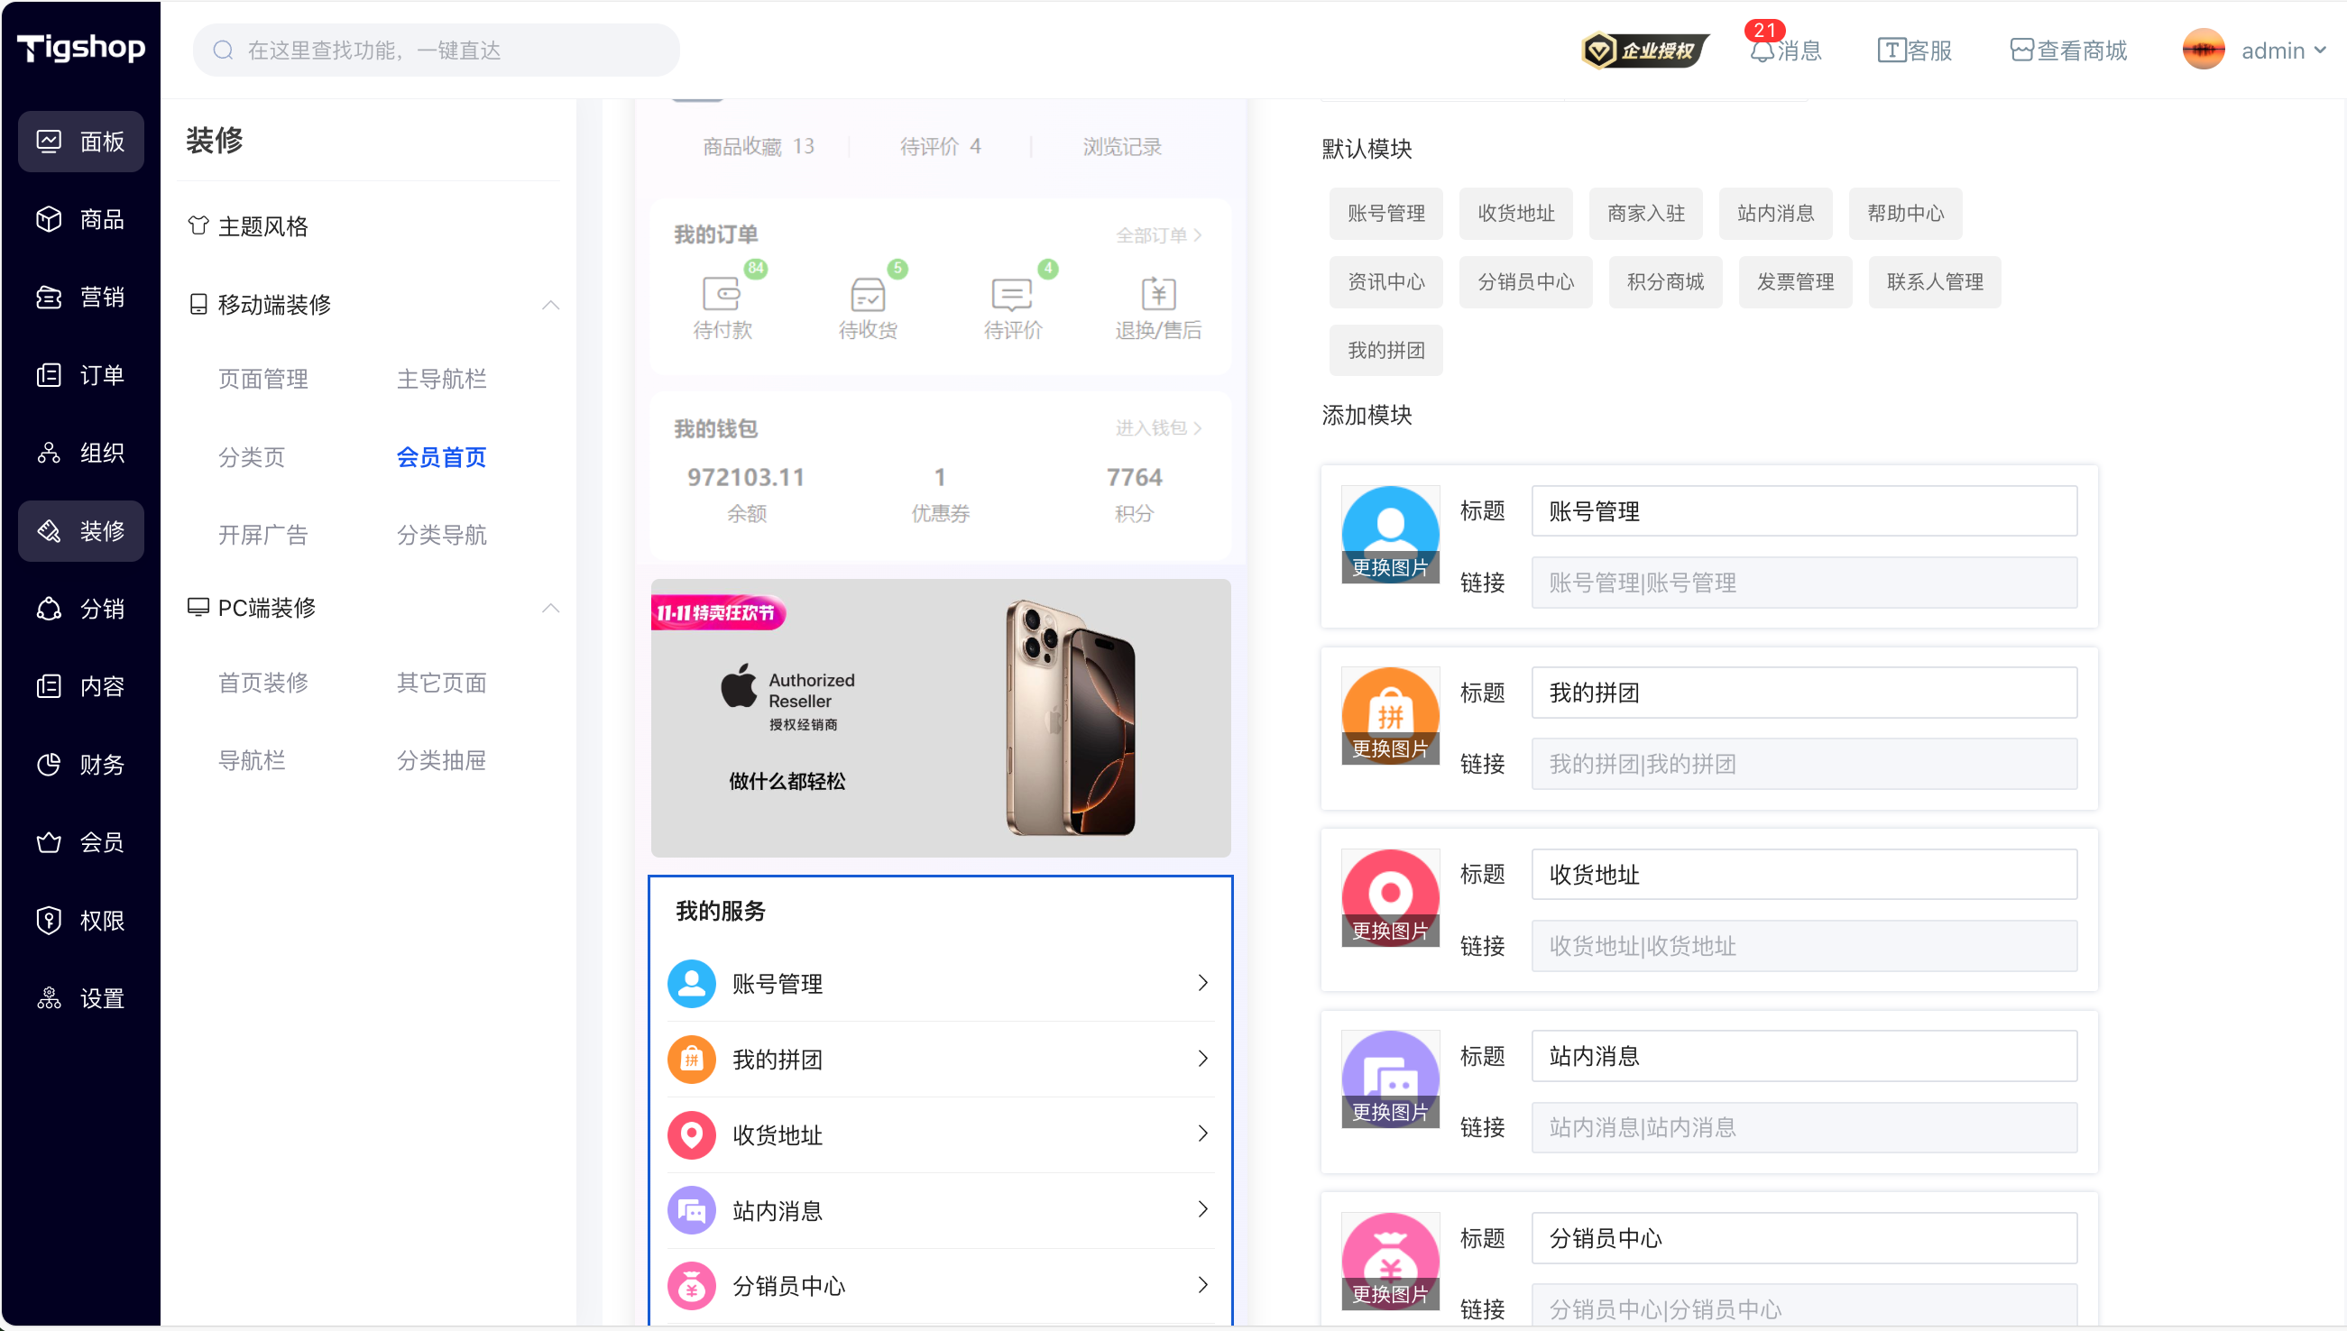The width and height of the screenshot is (2347, 1331).
Task: Click the 站内消息 row in 我的服务
Action: 940,1210
